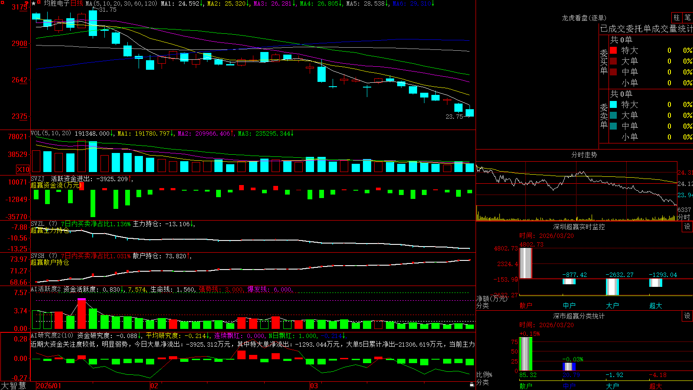Click the teal 中单 sell-order swatch
This screenshot has height=390, width=693.
pyautogui.click(x=613, y=126)
